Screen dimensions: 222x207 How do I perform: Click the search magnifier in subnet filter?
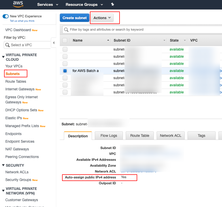[66, 30]
